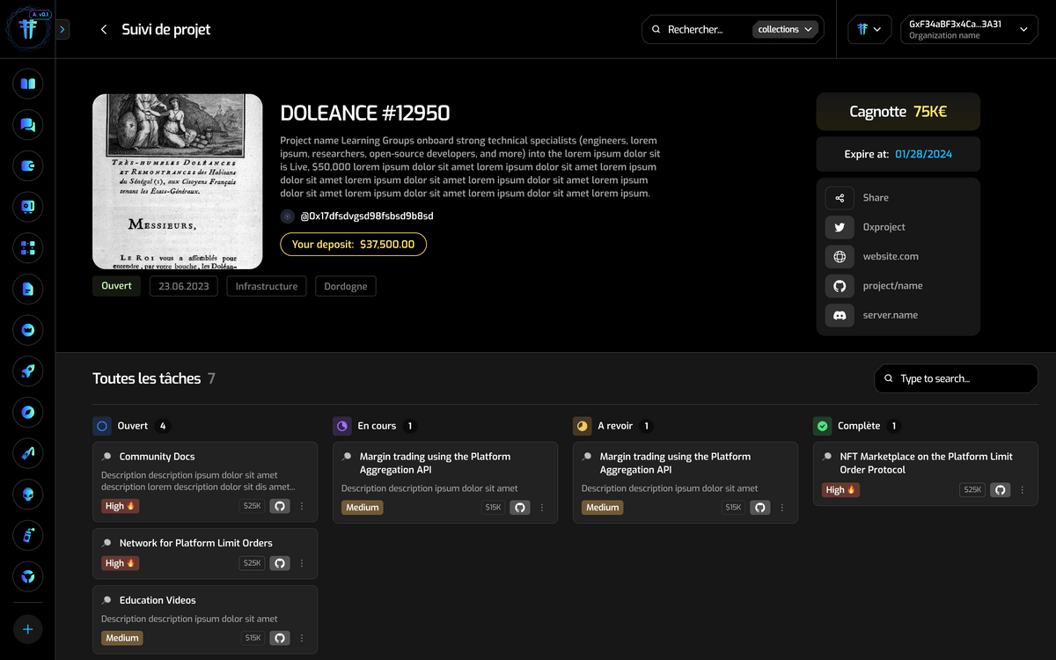Click the alien head sidebar icon

pyautogui.click(x=28, y=495)
